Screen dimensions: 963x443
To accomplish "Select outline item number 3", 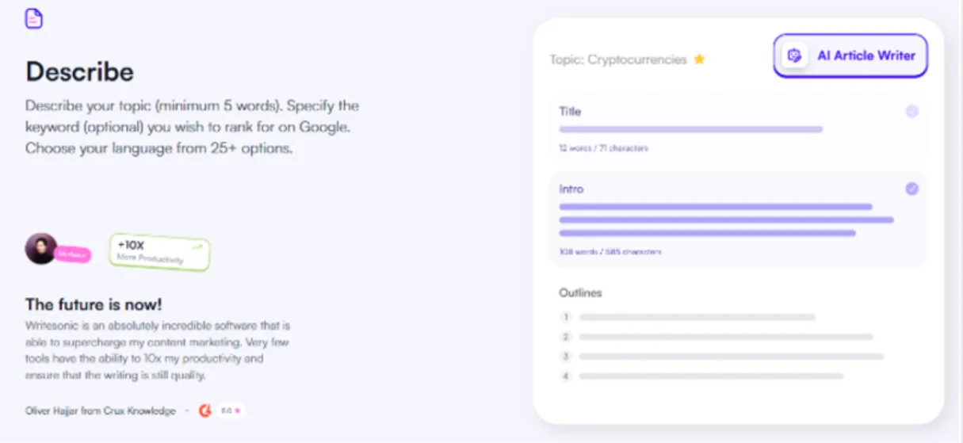I will click(x=721, y=357).
